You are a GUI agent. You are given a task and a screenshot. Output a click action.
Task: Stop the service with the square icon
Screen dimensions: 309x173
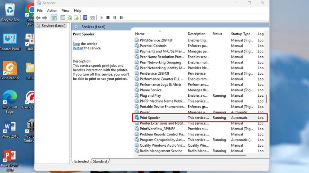(x=108, y=17)
